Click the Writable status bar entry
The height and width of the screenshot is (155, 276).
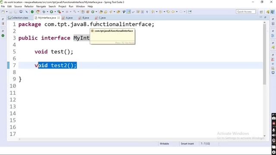click(164, 144)
